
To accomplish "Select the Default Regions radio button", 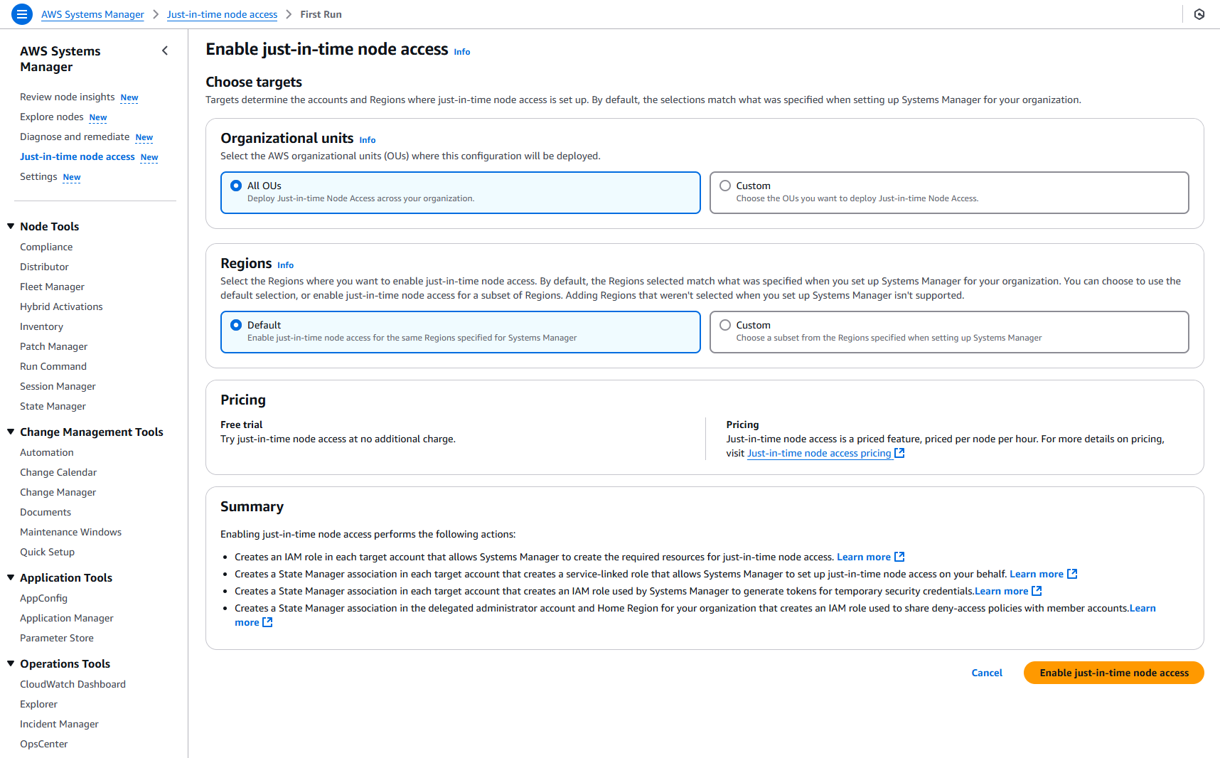I will [236, 325].
